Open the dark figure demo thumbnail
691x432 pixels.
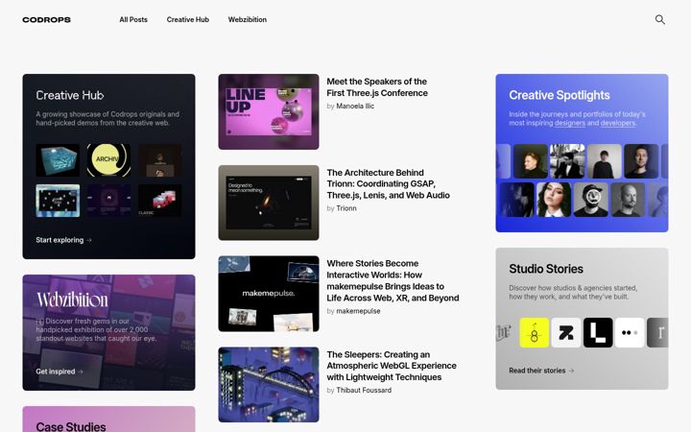[x=160, y=160]
